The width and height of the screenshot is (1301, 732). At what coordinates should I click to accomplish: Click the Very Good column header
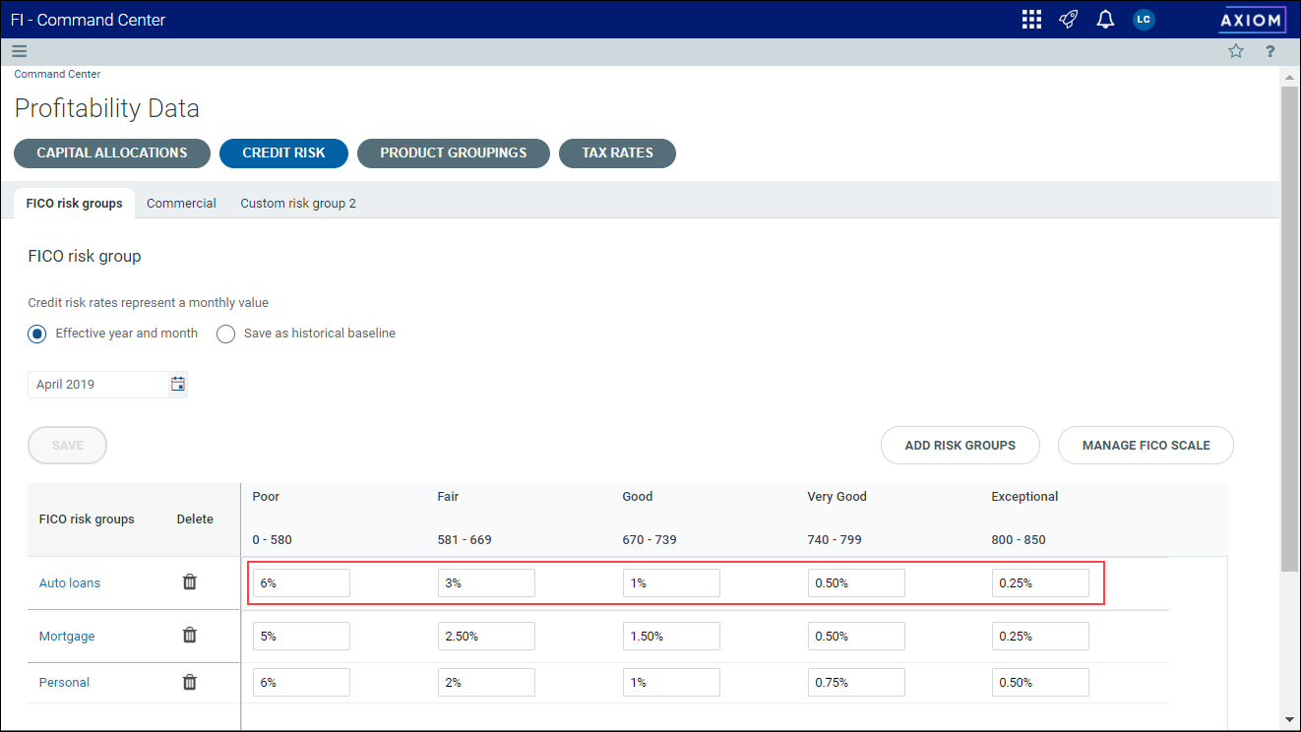836,497
